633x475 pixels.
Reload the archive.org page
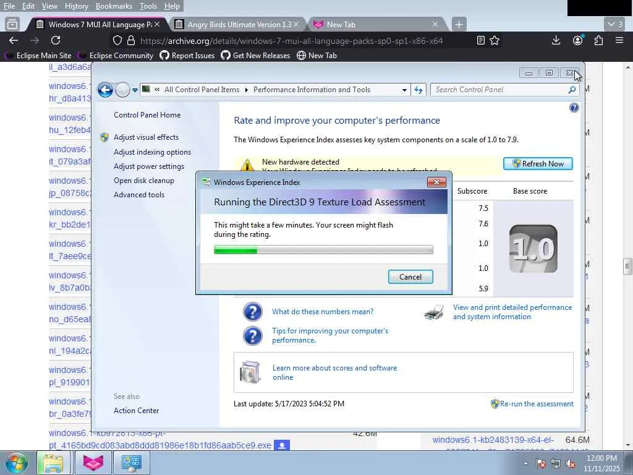56,40
